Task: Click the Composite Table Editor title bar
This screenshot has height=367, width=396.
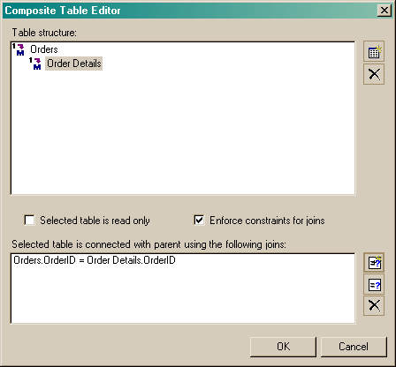Action: [188, 11]
